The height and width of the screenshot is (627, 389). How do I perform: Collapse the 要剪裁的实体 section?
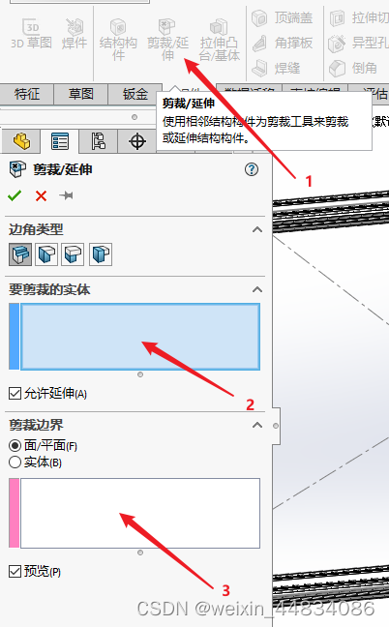pyautogui.click(x=257, y=289)
